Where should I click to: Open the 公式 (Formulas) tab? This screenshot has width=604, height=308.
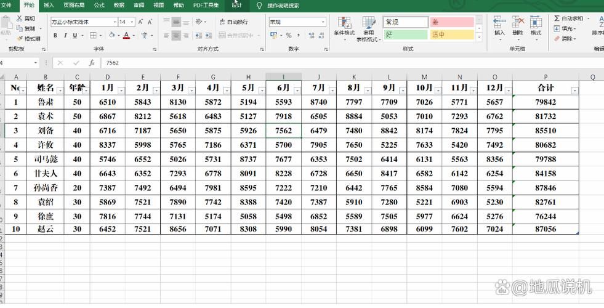[x=99, y=6]
